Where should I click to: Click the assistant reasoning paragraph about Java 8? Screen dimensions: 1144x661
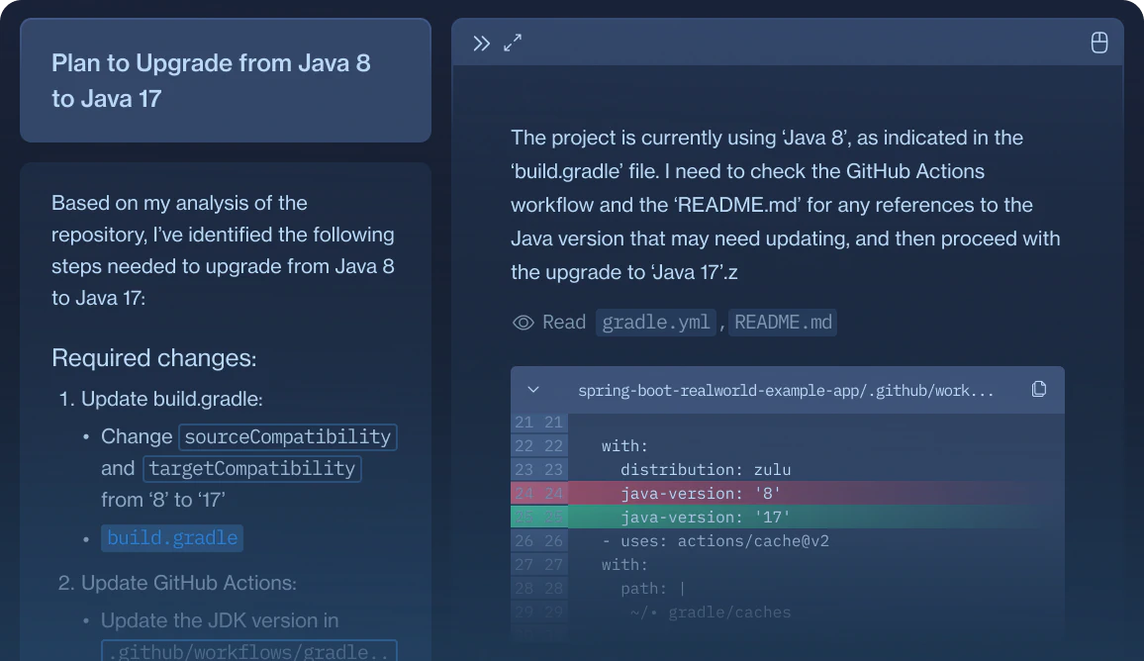point(786,205)
